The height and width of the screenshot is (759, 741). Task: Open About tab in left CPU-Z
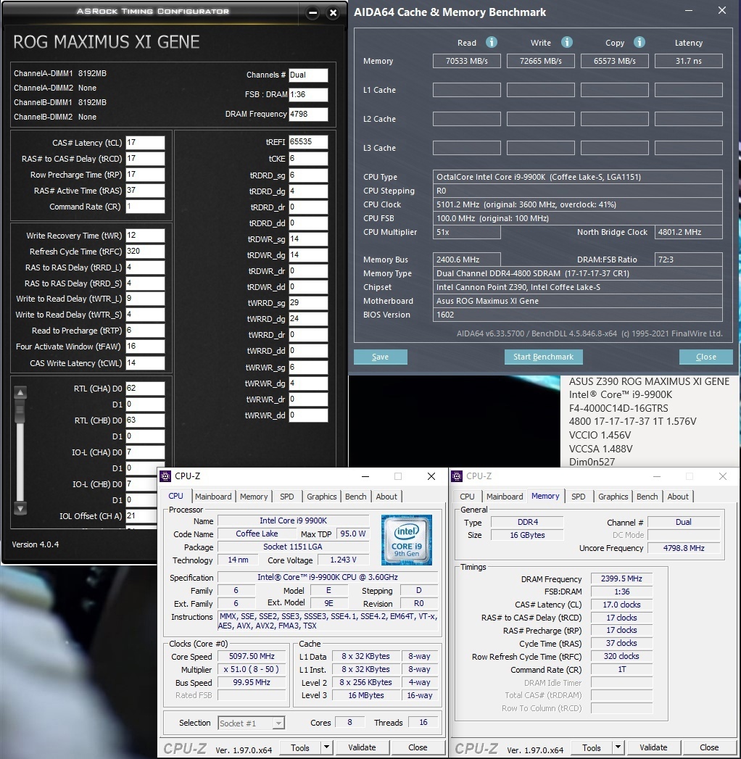coord(386,497)
